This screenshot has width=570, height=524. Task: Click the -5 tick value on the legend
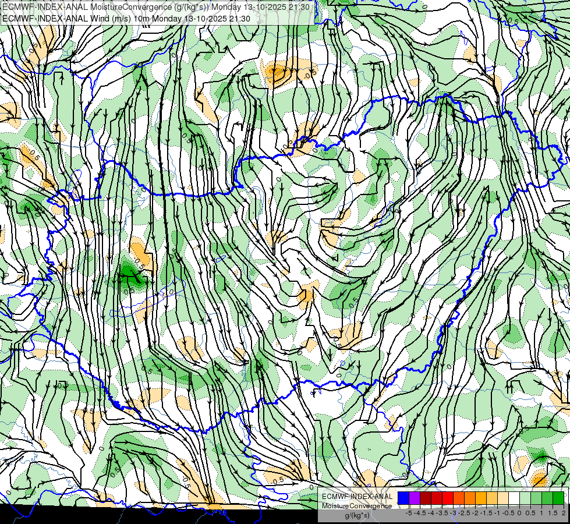point(409,513)
